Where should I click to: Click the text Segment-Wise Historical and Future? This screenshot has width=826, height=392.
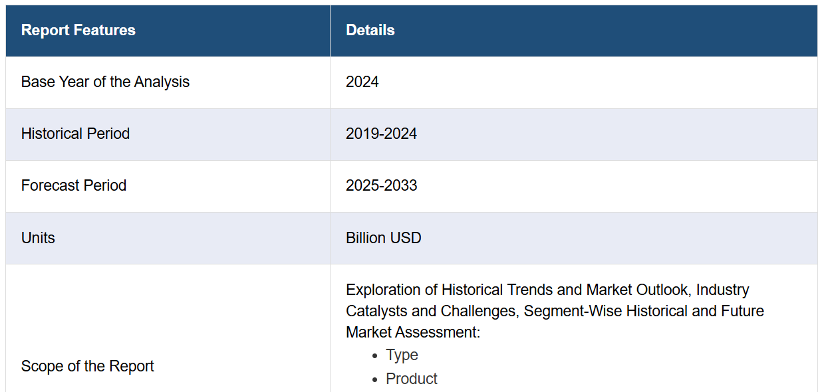click(644, 312)
